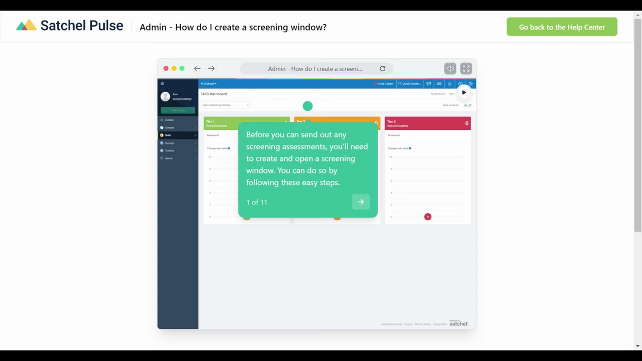Click the Toolbox sidebar icon
The height and width of the screenshot is (361, 642).
[x=162, y=150]
